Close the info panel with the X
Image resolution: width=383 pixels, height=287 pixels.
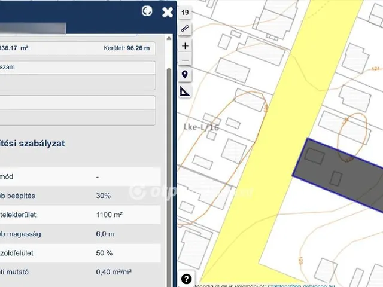coord(168,11)
